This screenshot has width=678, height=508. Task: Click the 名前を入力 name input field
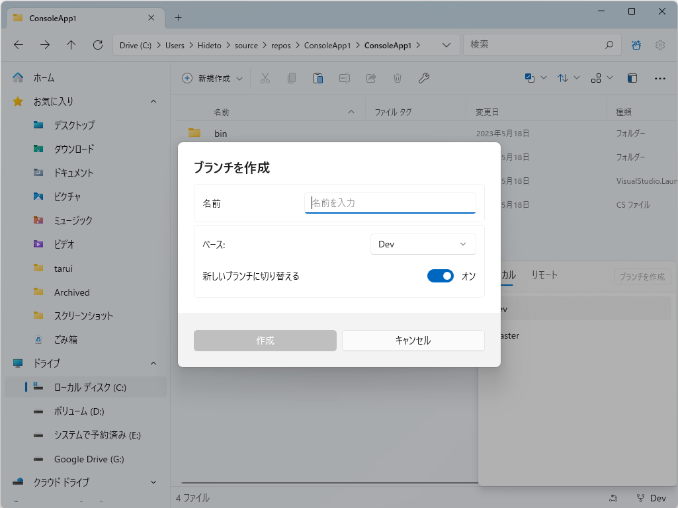click(x=390, y=203)
